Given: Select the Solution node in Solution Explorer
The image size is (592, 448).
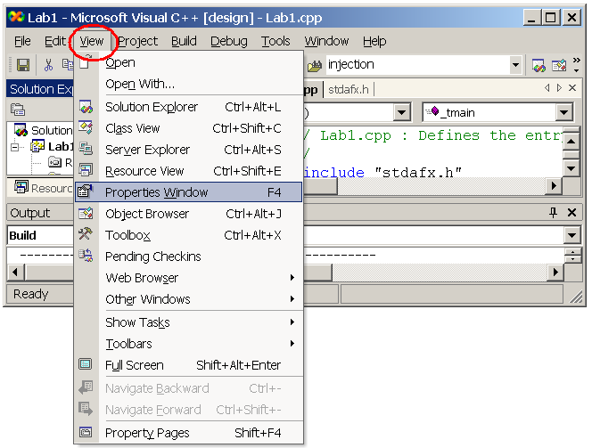Looking at the screenshot, I should coord(43,130).
